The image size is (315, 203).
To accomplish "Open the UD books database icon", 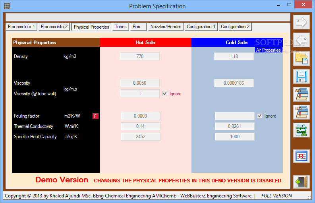I will coord(301,112).
